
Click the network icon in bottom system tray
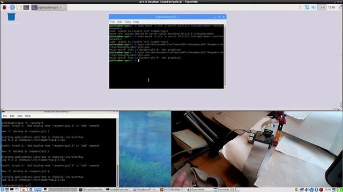[302, 190]
